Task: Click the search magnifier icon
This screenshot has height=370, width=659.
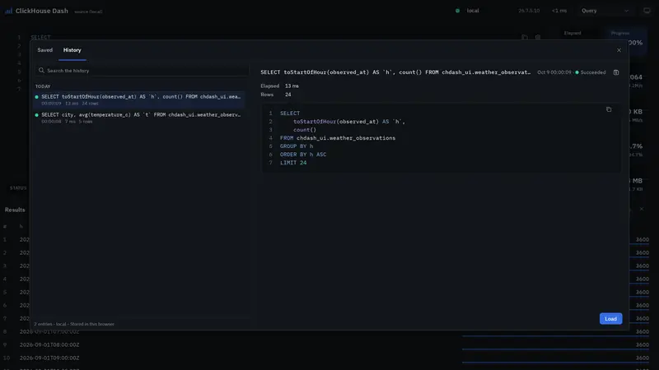Action: coord(41,71)
